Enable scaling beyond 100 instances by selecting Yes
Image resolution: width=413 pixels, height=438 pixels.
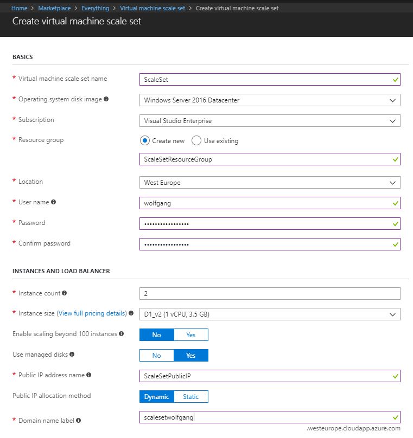coord(192,335)
